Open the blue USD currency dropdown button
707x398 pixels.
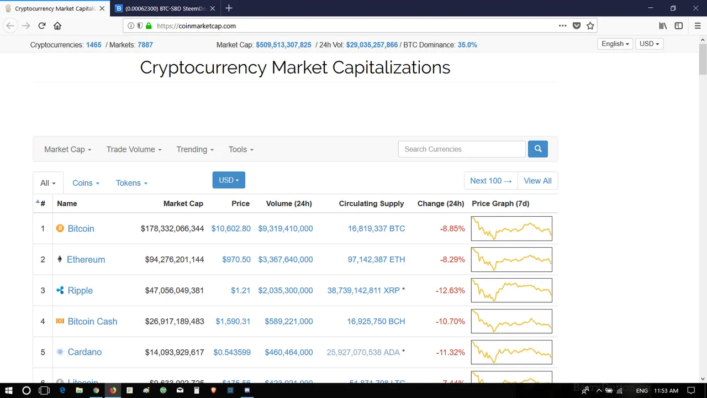pyautogui.click(x=229, y=180)
